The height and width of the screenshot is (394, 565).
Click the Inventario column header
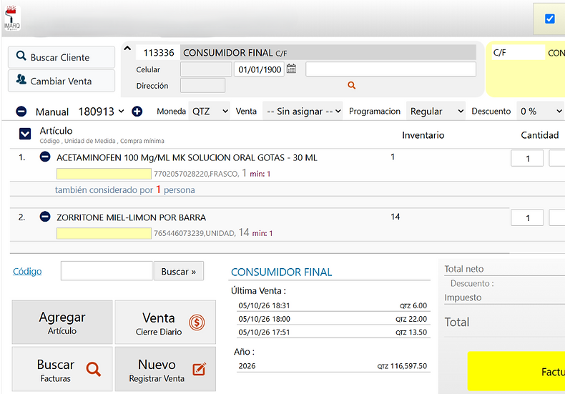pyautogui.click(x=423, y=135)
